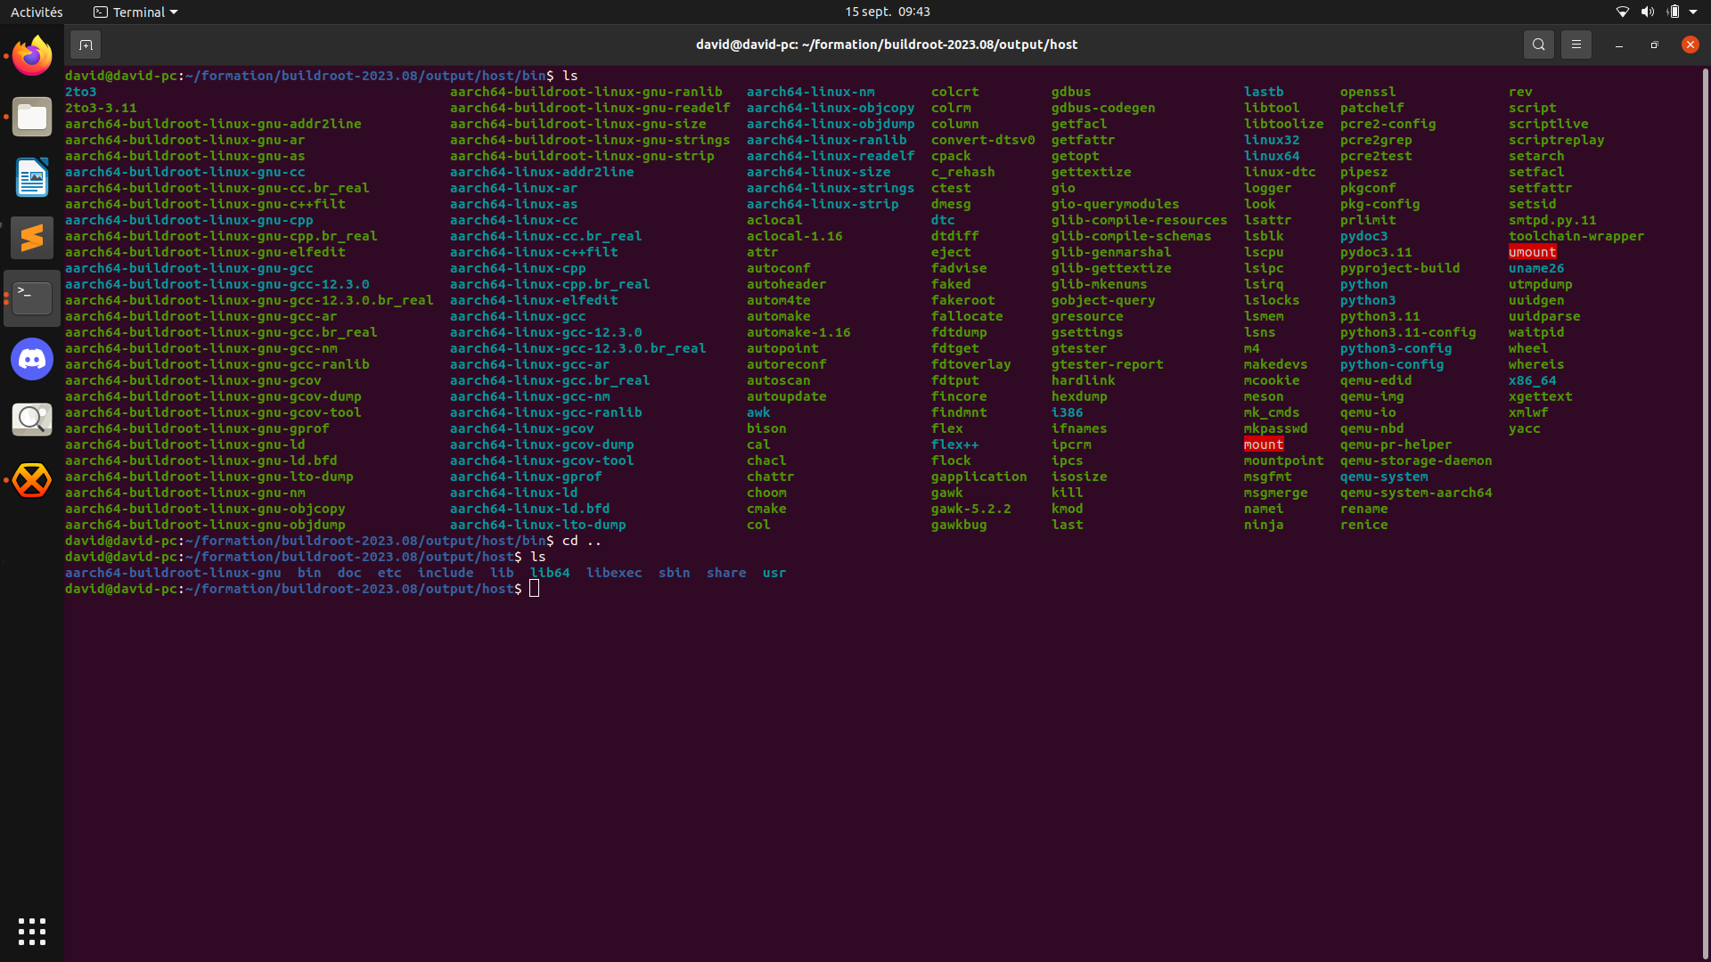Screen dimensions: 1711x962
Task: Open battery status indicator
Action: pos(1673,12)
